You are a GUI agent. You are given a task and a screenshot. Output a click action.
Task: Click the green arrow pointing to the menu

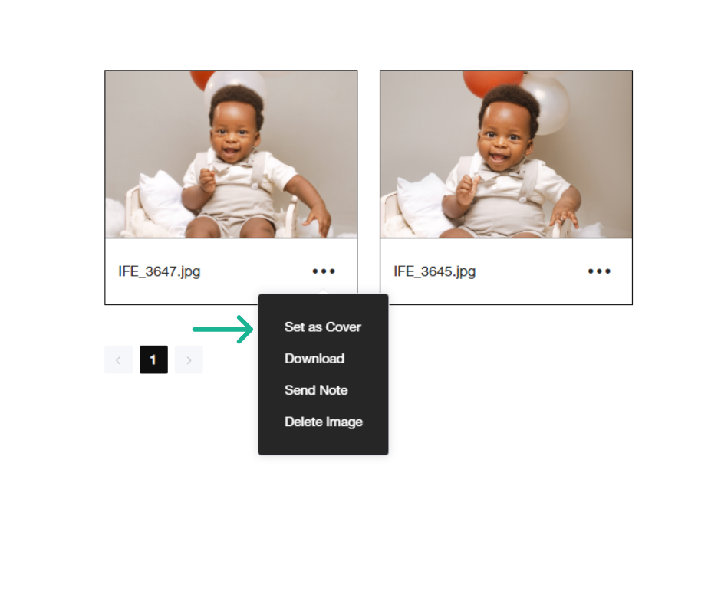[x=223, y=329]
